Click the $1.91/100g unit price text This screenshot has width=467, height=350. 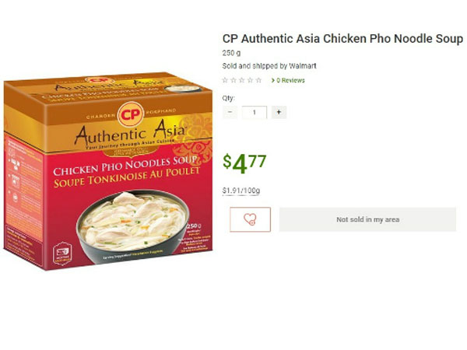click(241, 191)
